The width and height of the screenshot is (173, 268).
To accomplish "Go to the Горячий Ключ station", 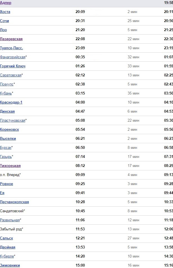I will 13,66.
